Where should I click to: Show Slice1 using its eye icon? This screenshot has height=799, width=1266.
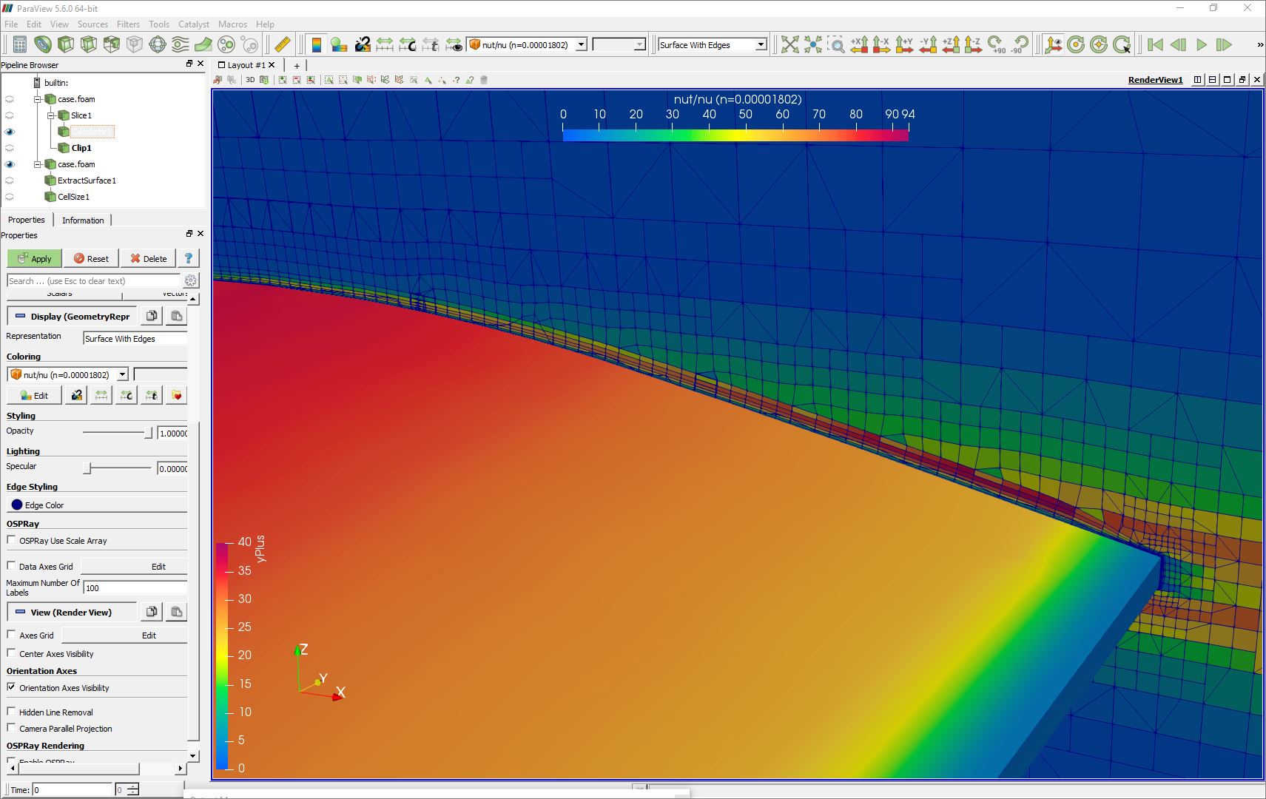pos(10,115)
